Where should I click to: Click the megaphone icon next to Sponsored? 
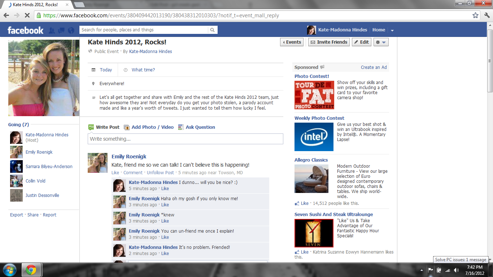[x=322, y=67]
